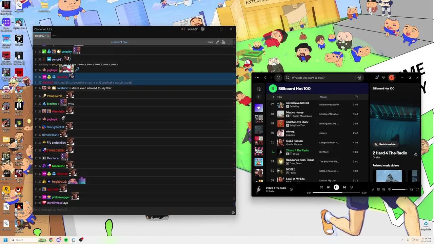The height and width of the screenshot is (244, 434).
Task: Adjust the Spotify volume slider
Action: tap(400, 189)
